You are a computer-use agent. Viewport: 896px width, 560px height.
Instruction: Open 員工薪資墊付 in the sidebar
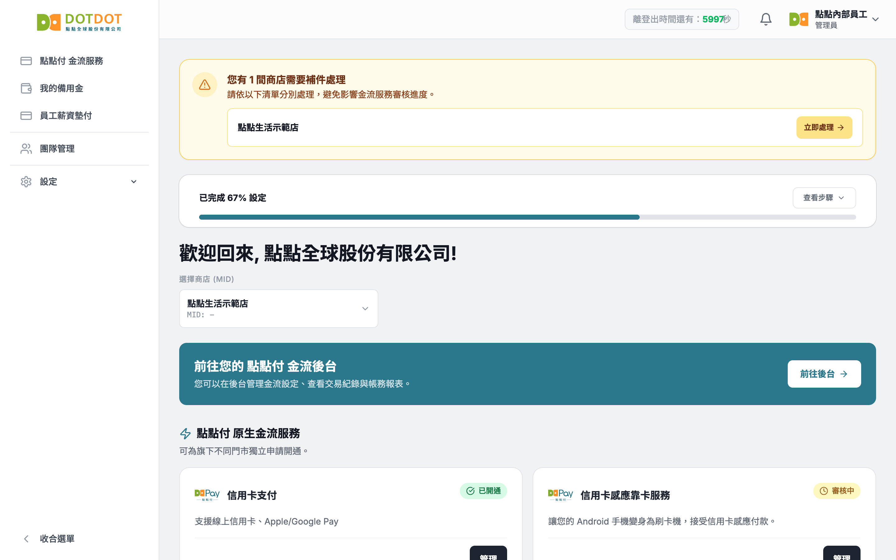pyautogui.click(x=79, y=115)
